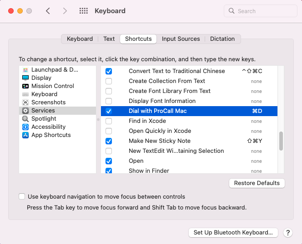This screenshot has width=302, height=244.
Task: Select the Accessibility icon in sidebar
Action: pos(25,127)
